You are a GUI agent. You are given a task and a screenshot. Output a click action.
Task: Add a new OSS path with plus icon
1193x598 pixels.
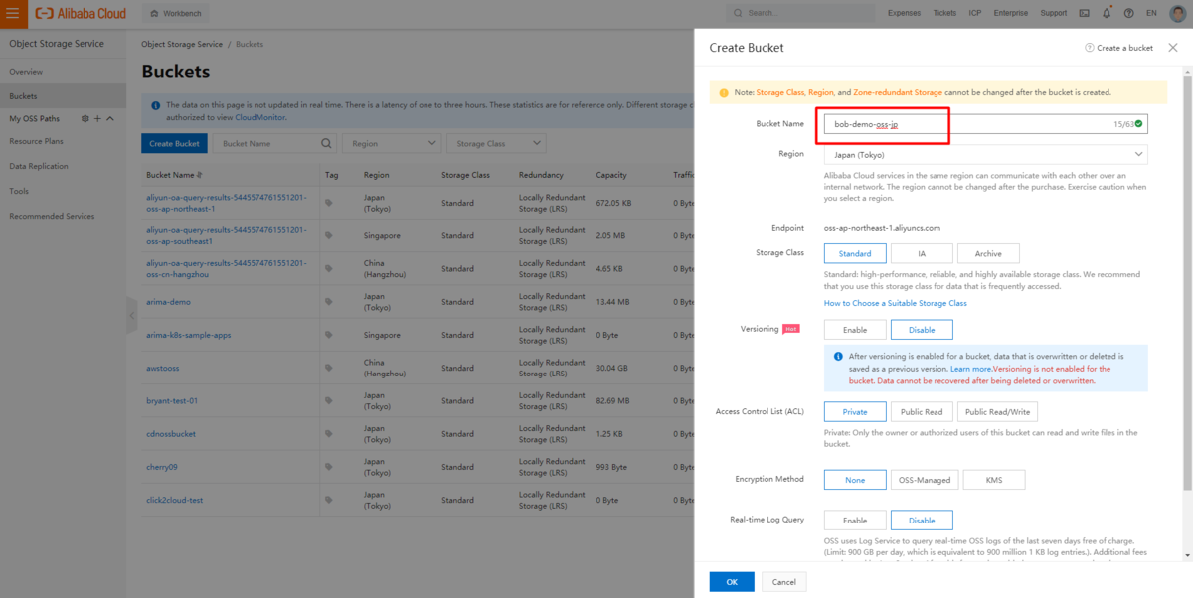(97, 118)
